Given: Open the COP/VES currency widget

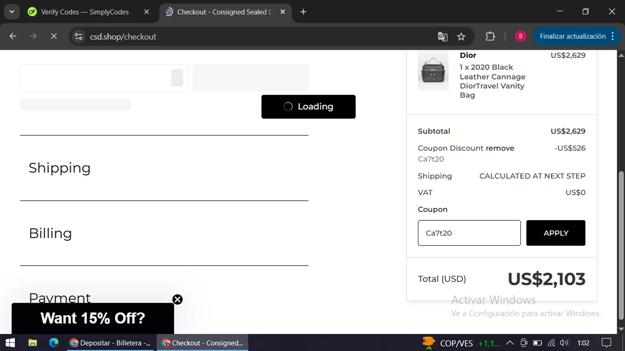Looking at the screenshot, I should 460,343.
